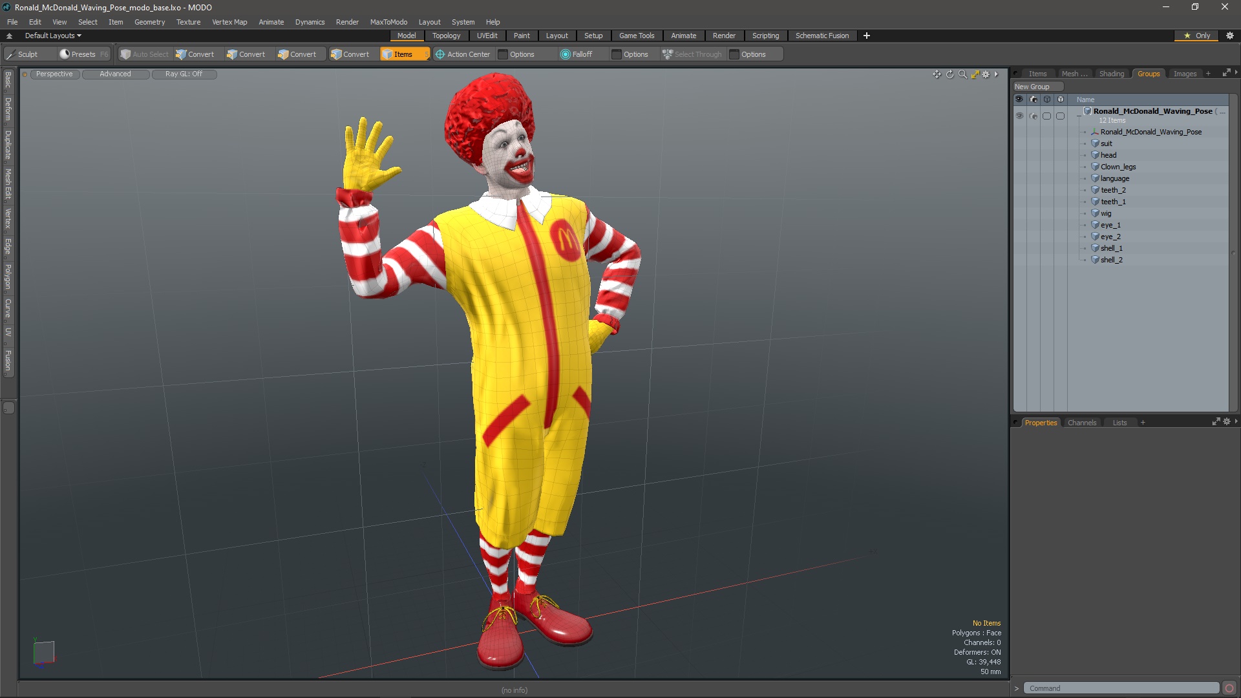Open the Polygon vertical sidebar tab
1241x698 pixels.
[8, 277]
